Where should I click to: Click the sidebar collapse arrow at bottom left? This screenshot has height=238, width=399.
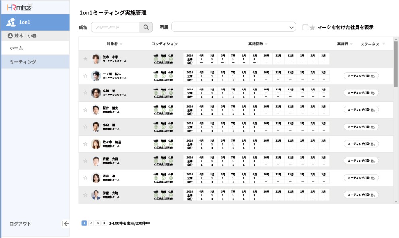click(x=66, y=224)
